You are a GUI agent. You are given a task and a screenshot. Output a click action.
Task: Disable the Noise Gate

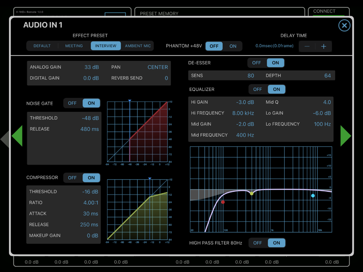pos(72,103)
